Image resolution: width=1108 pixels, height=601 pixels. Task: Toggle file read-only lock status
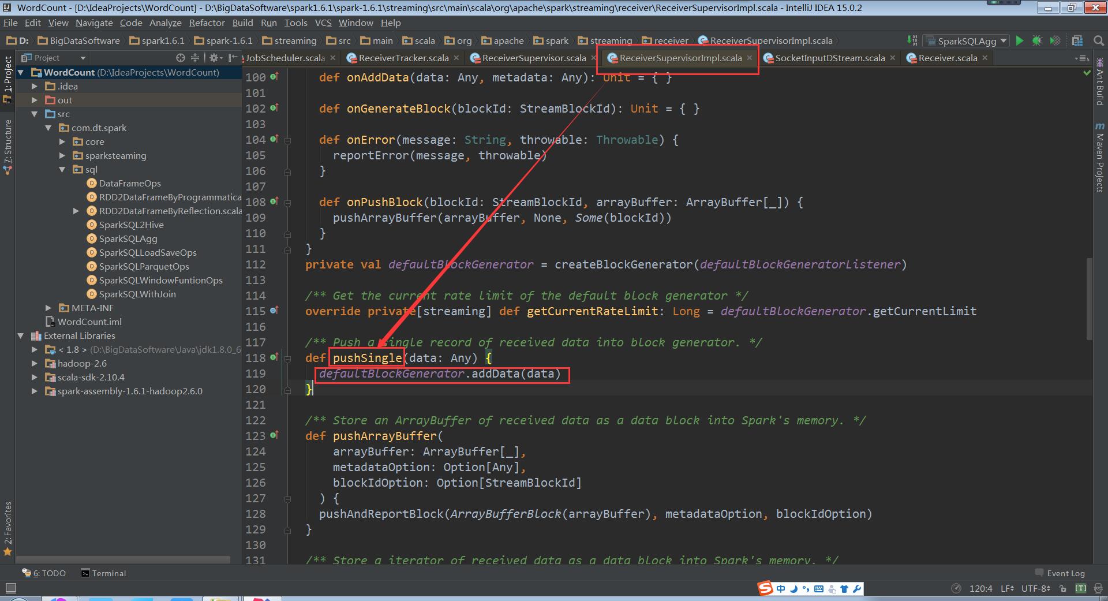click(1063, 588)
